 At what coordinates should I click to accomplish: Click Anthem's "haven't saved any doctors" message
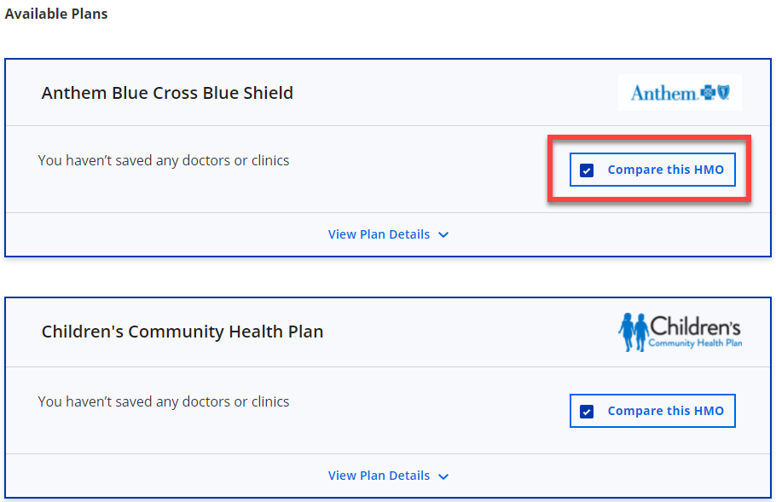click(x=164, y=160)
